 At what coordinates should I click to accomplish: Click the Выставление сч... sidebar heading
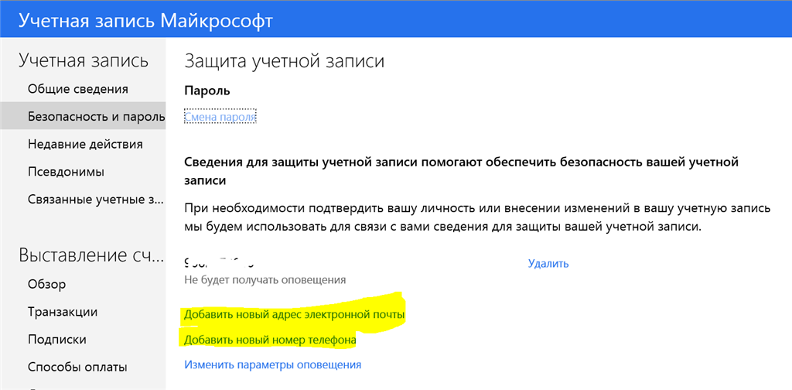pyautogui.click(x=91, y=255)
